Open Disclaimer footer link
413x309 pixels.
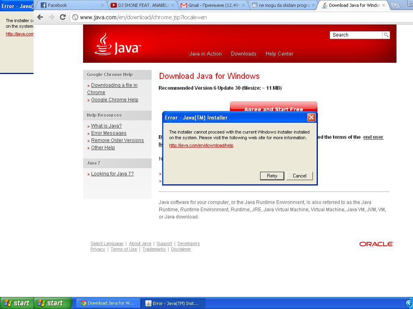[x=181, y=249]
